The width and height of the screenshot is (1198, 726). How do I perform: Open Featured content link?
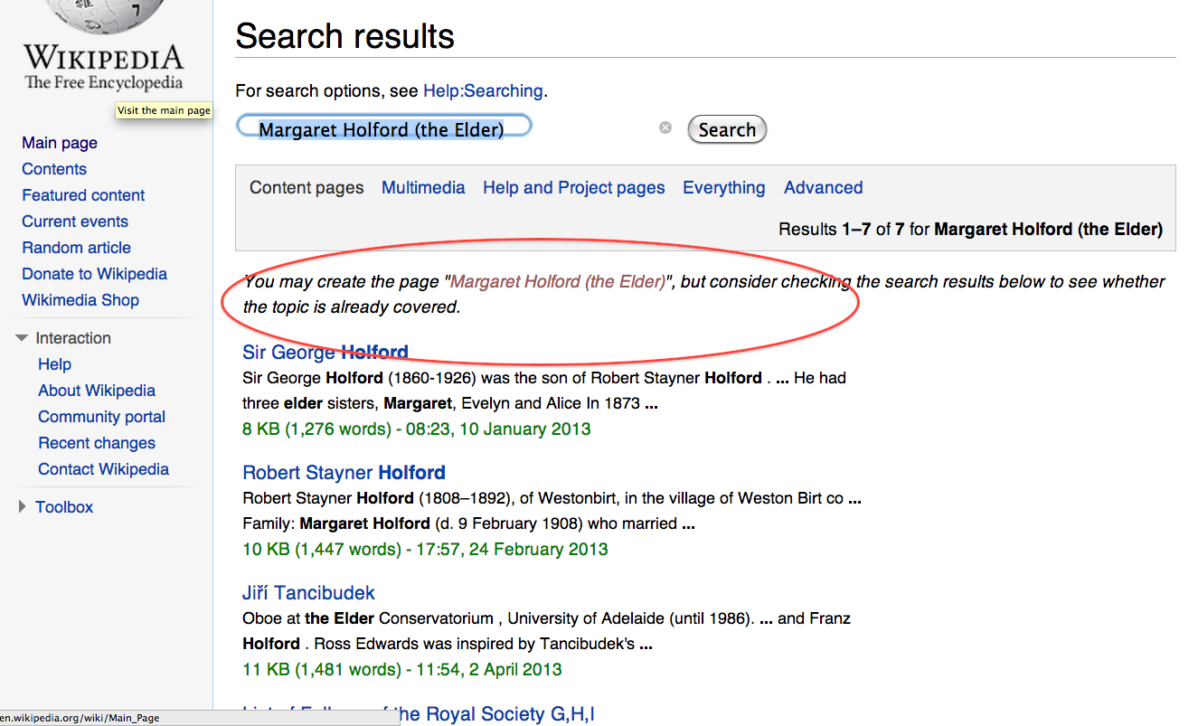(83, 195)
